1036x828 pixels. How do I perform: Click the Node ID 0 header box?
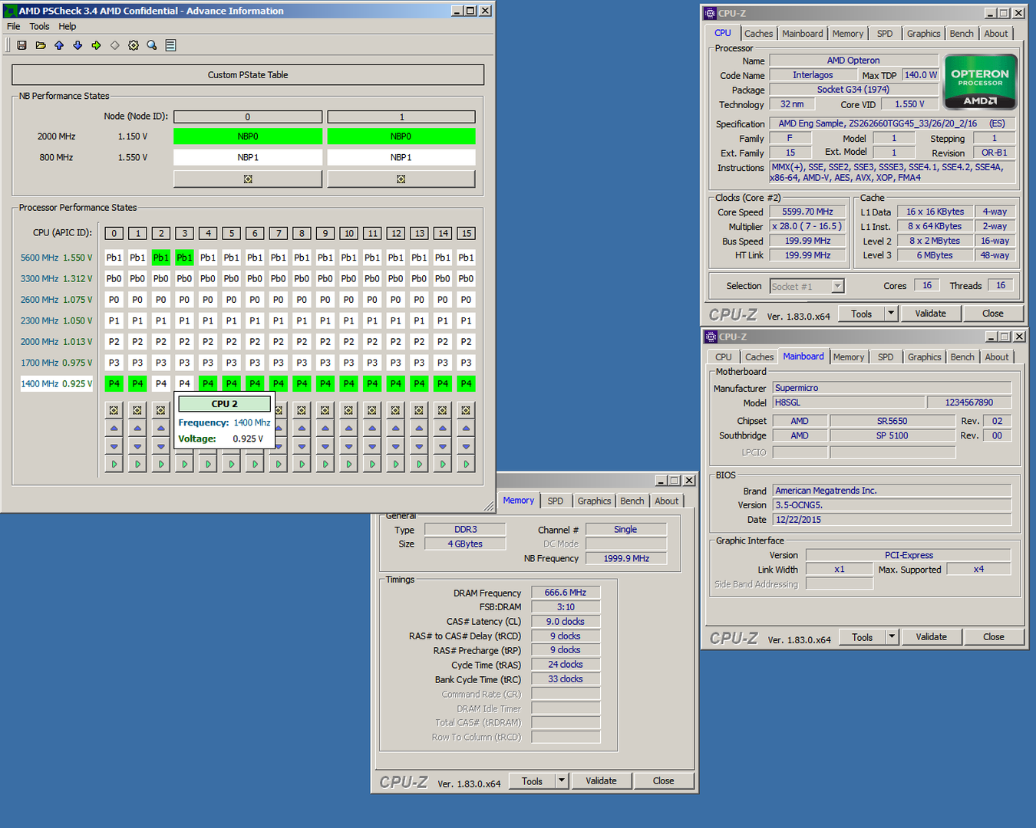coord(248,117)
